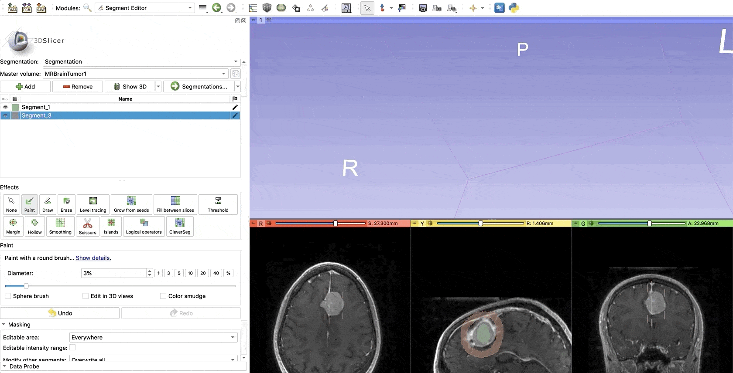Enable Editable intensity range checkbox

[x=72, y=347]
